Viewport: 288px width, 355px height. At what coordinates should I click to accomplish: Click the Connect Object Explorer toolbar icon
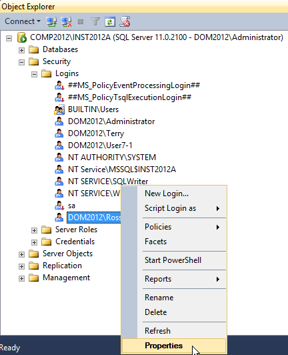pyautogui.click(x=51, y=22)
